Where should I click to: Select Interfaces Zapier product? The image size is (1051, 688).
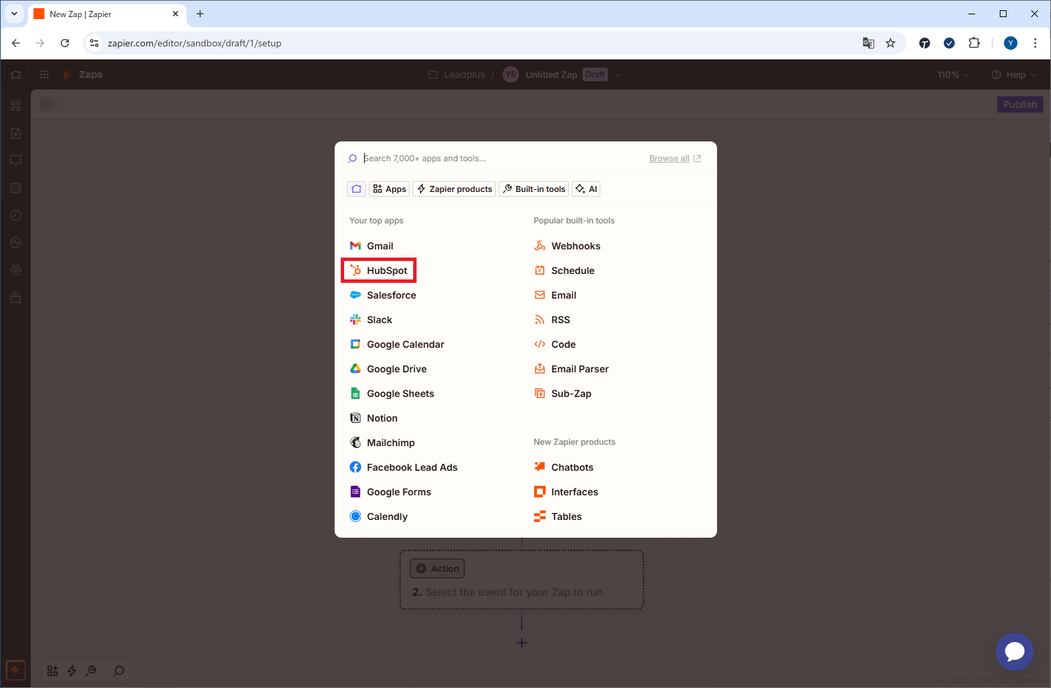(x=565, y=492)
